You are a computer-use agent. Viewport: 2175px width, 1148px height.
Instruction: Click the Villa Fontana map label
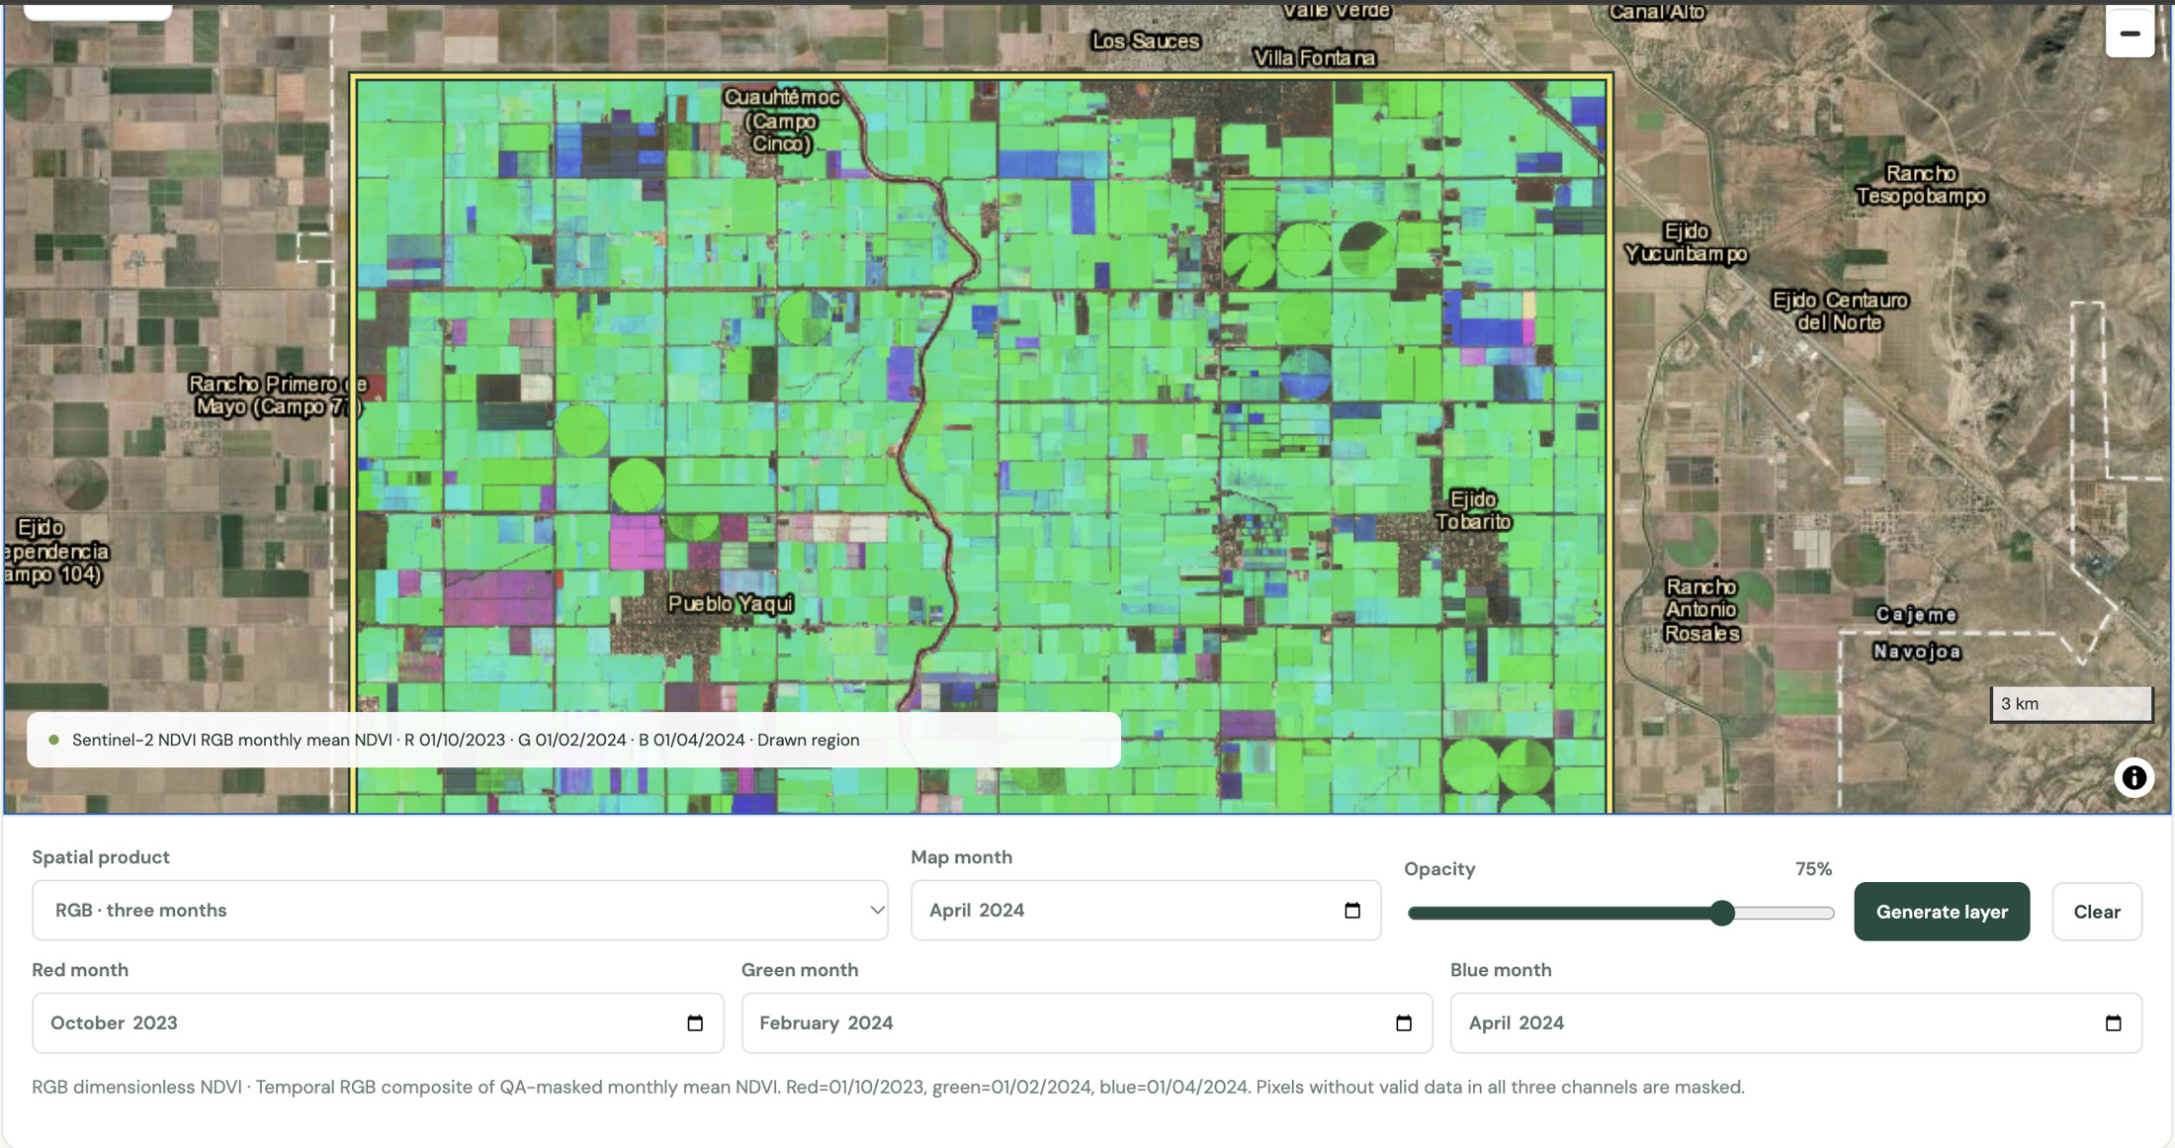tap(1314, 58)
